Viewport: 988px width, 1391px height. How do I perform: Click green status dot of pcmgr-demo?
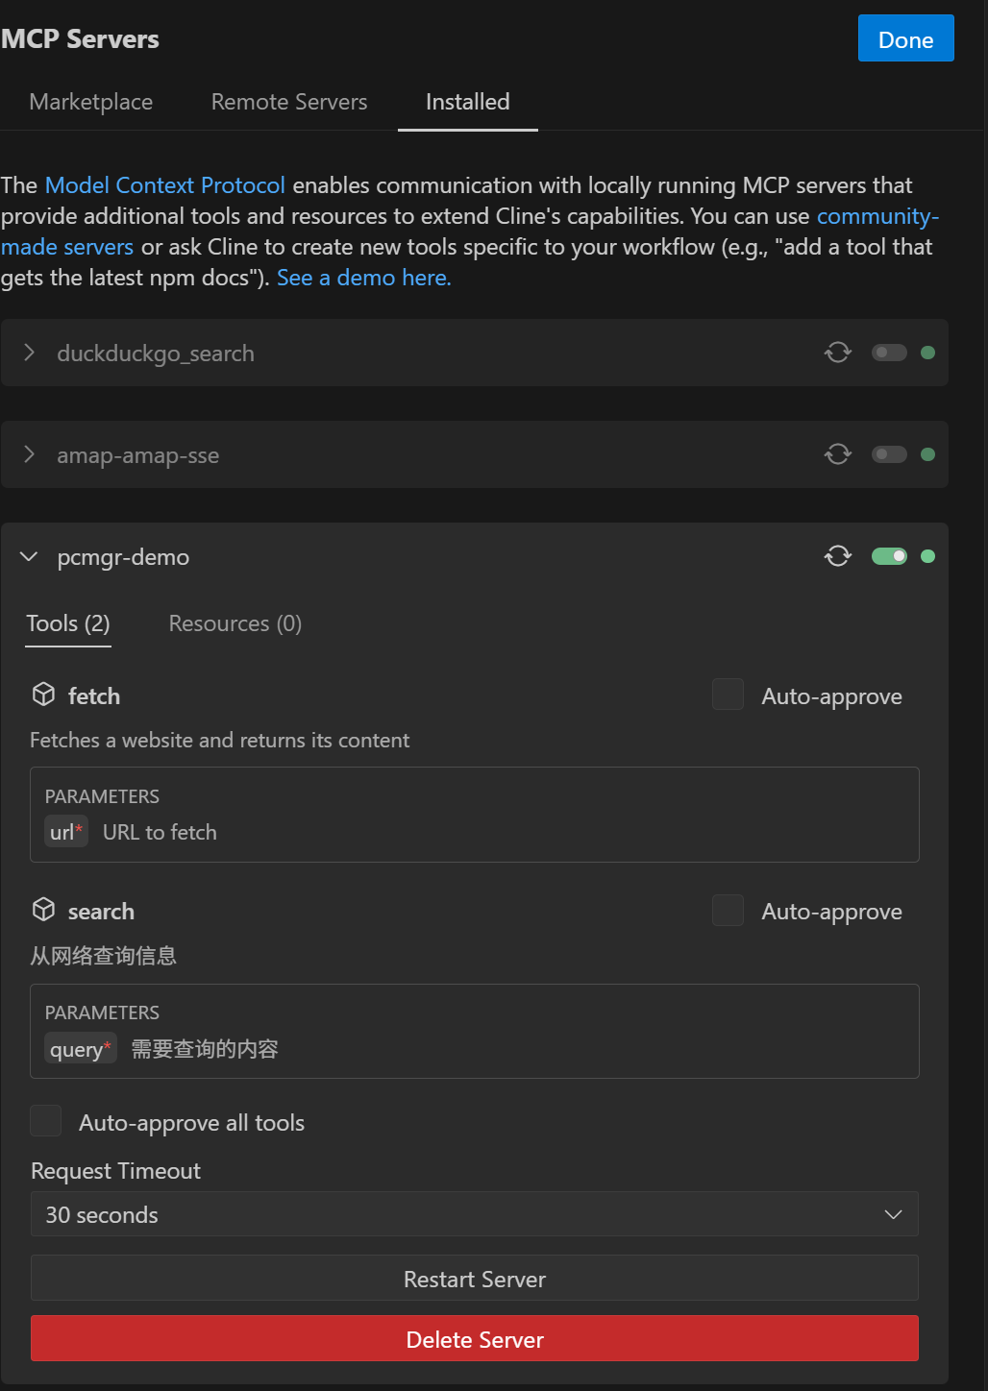pos(927,556)
